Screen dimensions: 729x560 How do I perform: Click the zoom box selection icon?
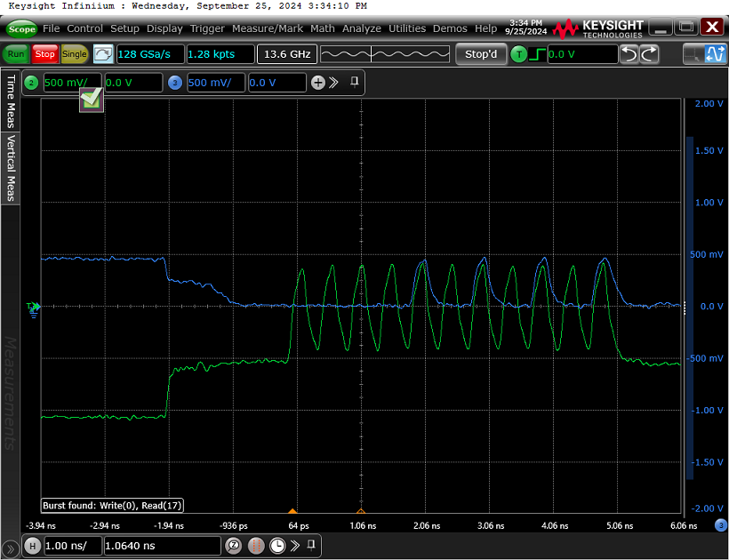click(693, 54)
